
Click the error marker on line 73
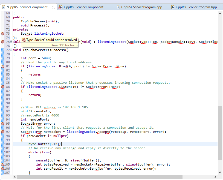point(2,34)
